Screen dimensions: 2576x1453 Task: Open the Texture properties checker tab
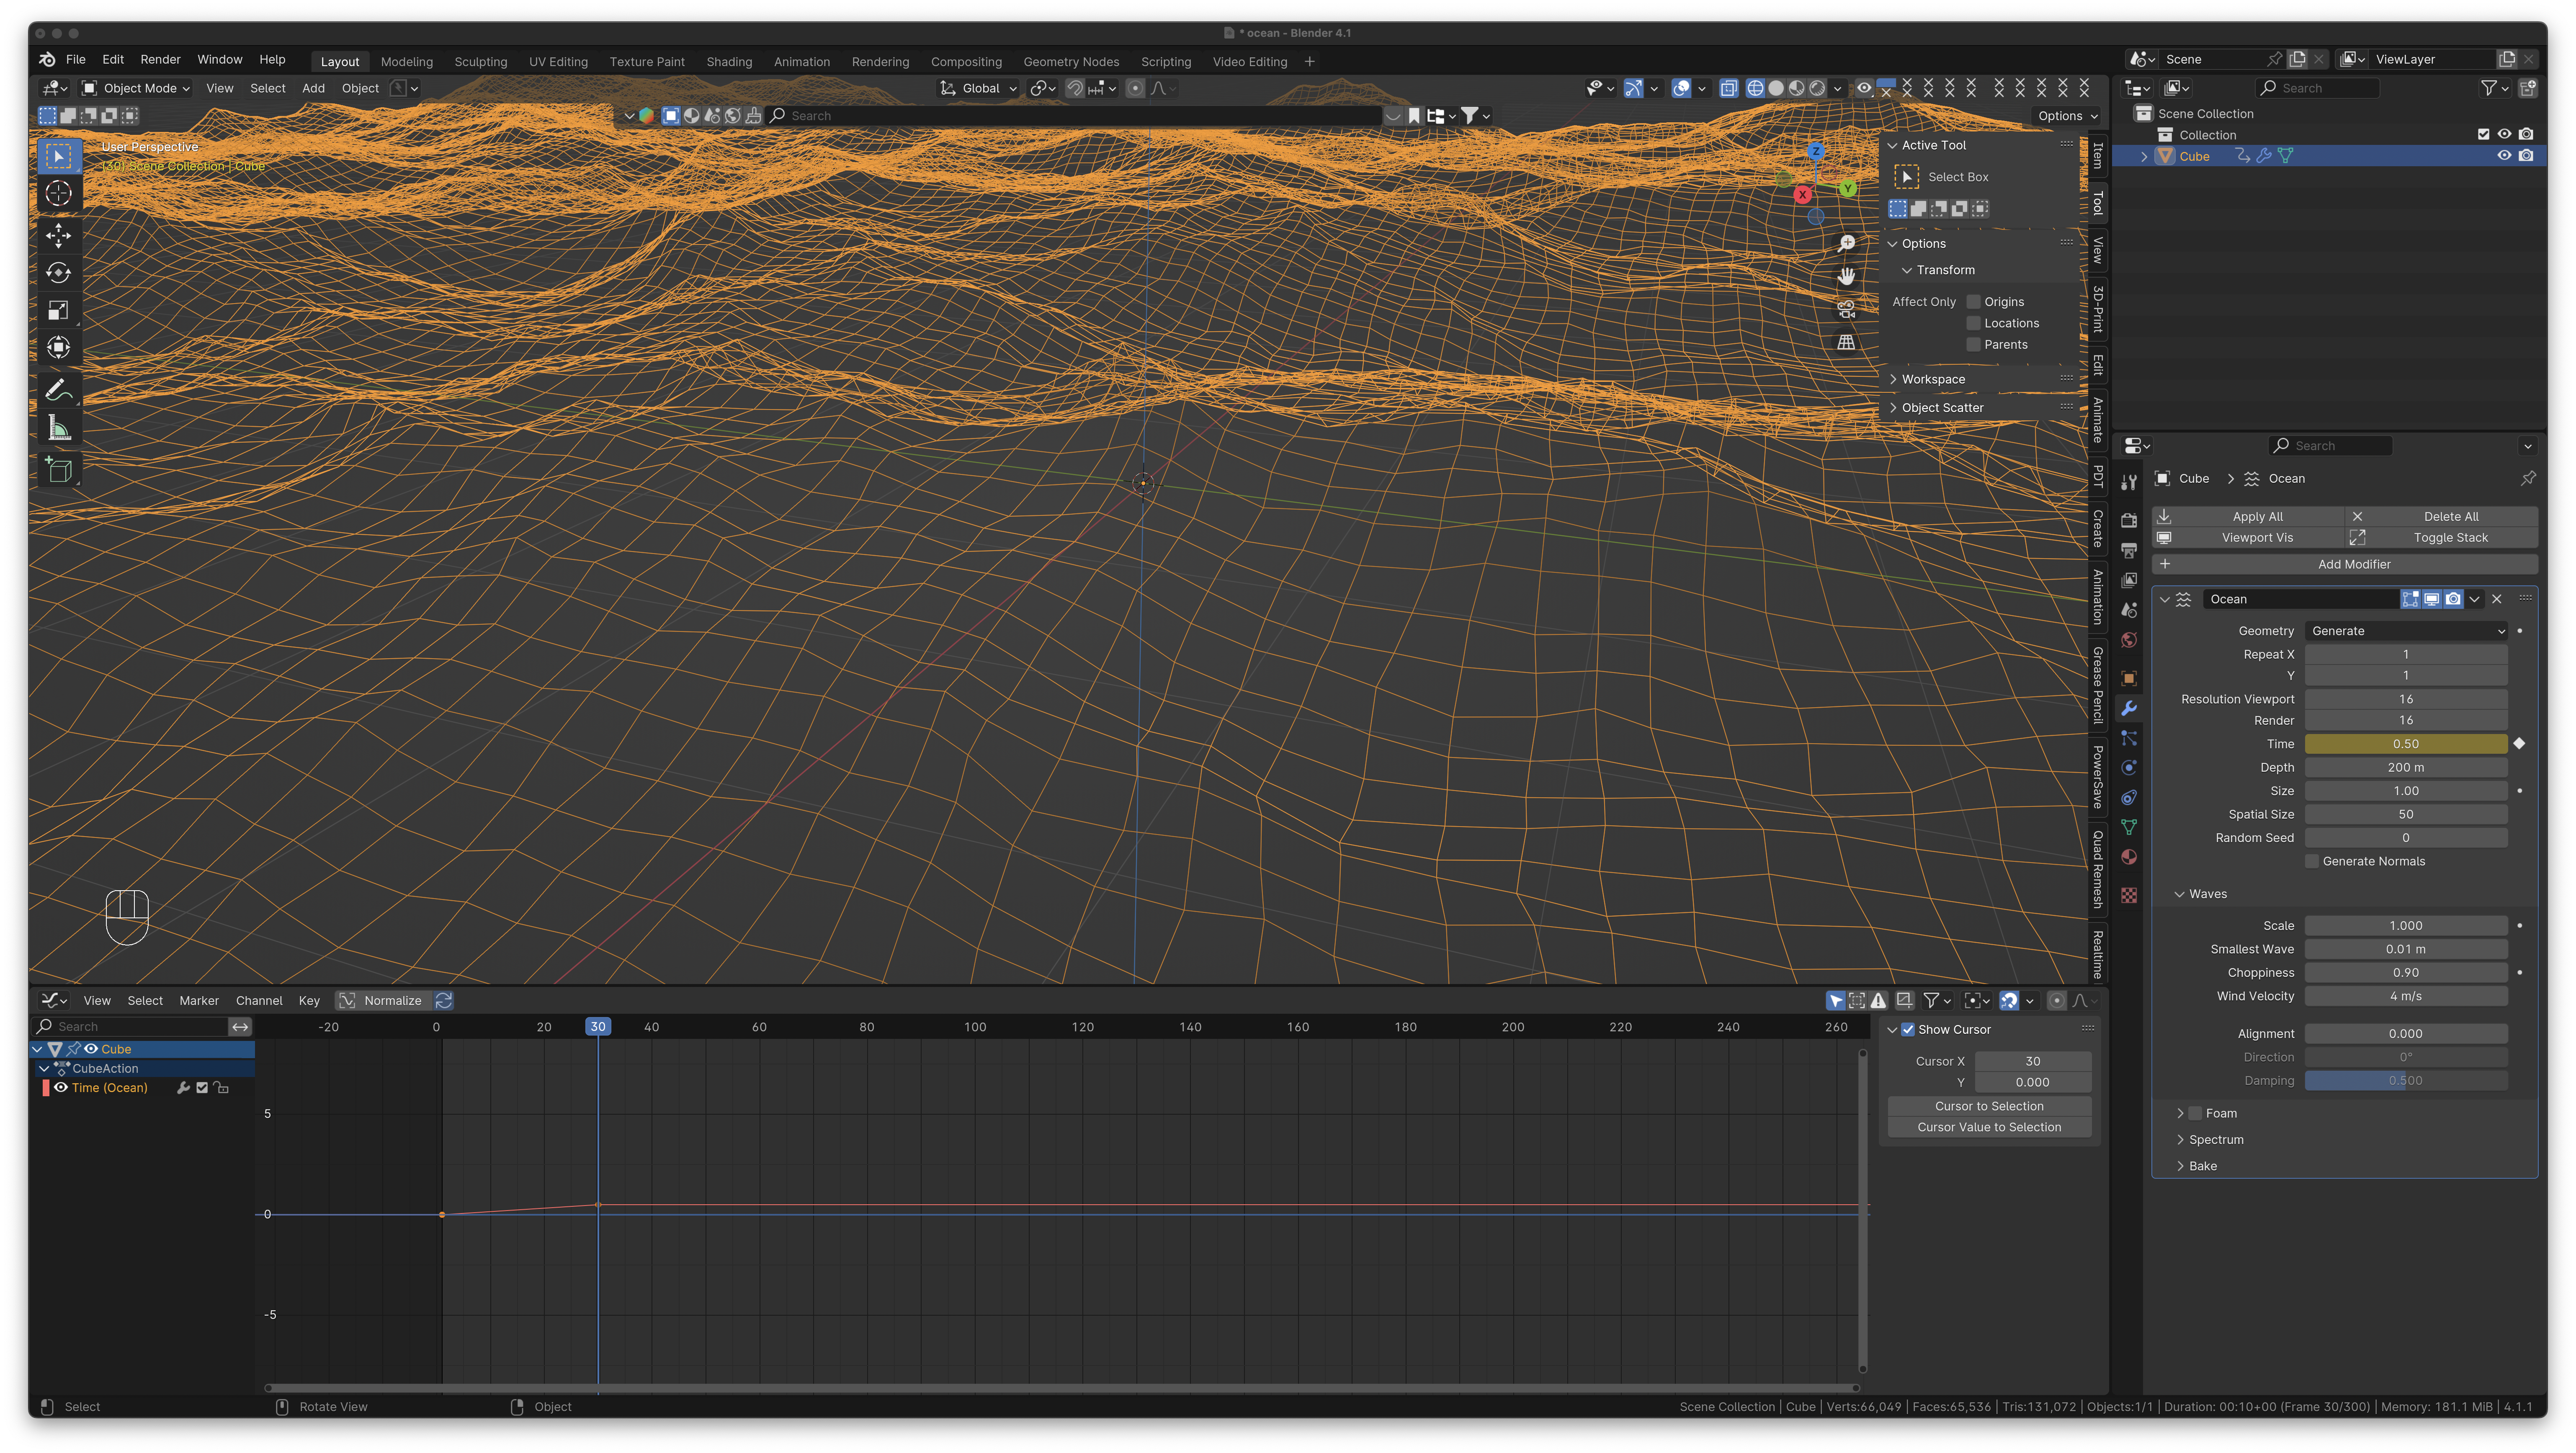coord(2129,895)
